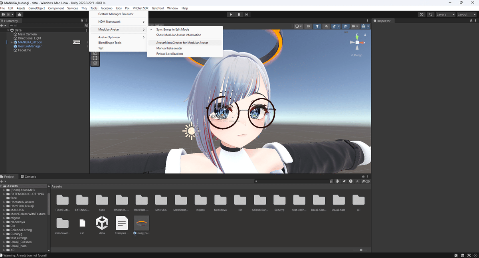
Task: Choose Show Modular Avatar Information
Action: coord(185,35)
